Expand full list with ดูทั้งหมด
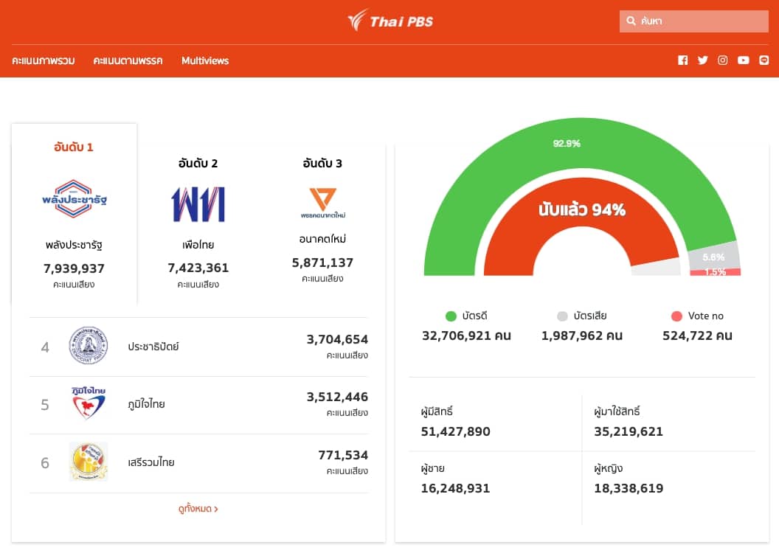The image size is (779, 556). coord(198,509)
